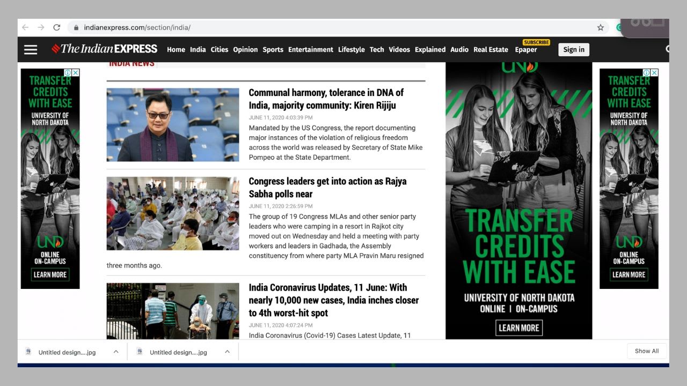
Task: Click The Indian Express masthead logo
Action: pos(104,48)
